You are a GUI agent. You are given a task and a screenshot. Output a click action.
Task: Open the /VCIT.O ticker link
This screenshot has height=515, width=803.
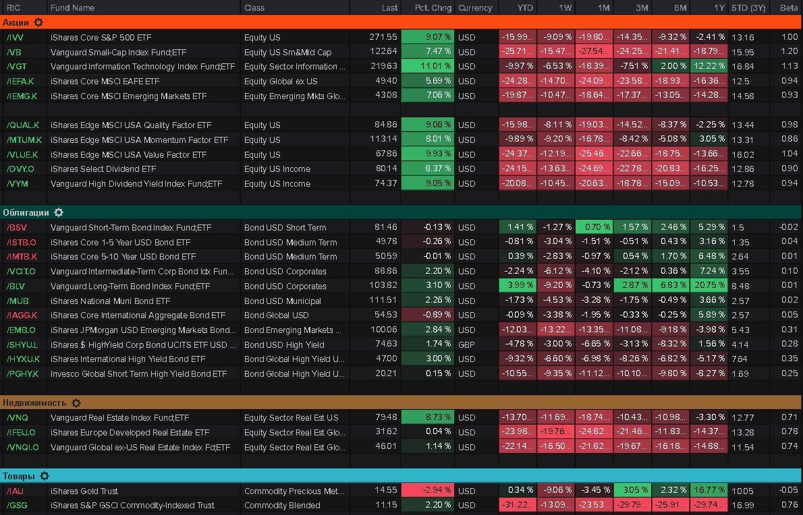21,272
